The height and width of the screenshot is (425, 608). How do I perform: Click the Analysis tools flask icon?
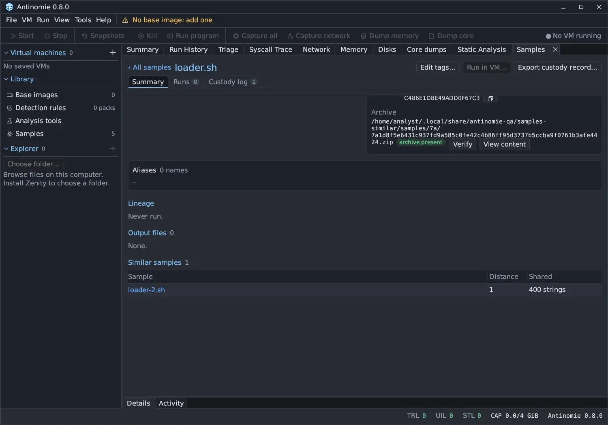pos(10,121)
